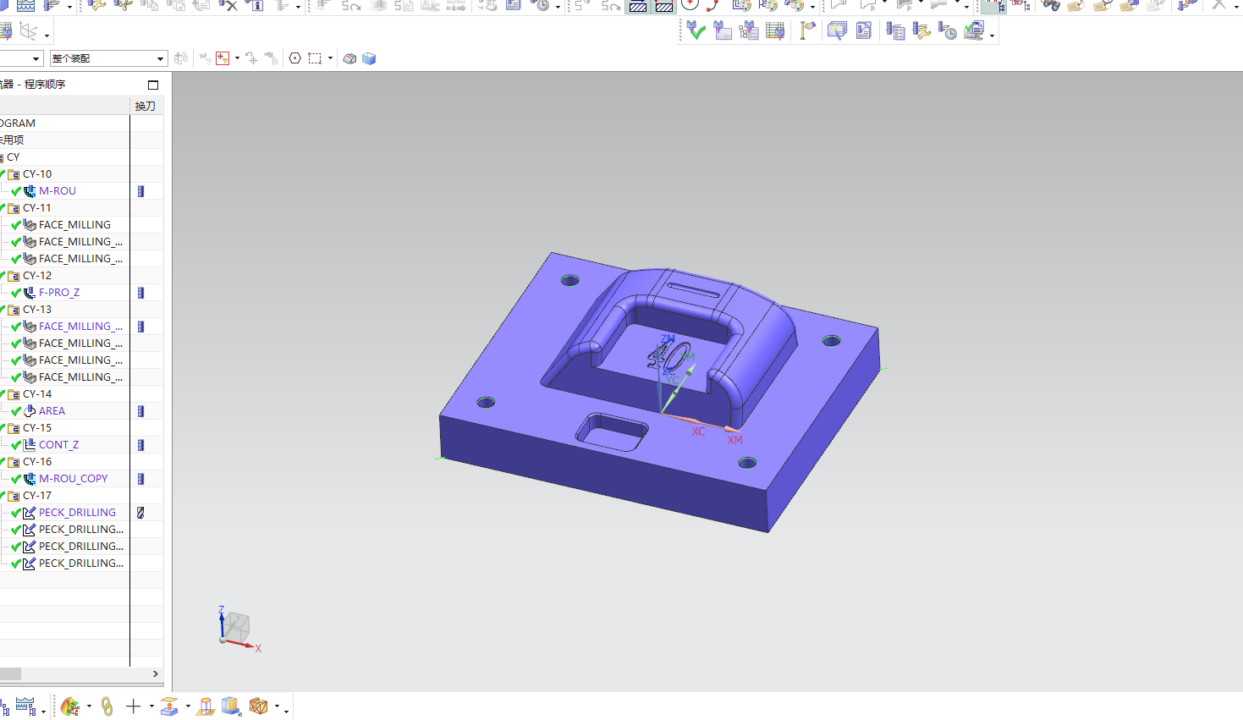Select the M-ROU_COPY operation

point(74,479)
